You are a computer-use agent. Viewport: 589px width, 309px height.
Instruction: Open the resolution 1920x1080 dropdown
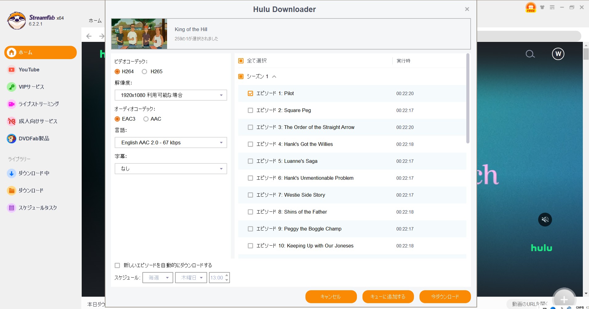tap(171, 95)
